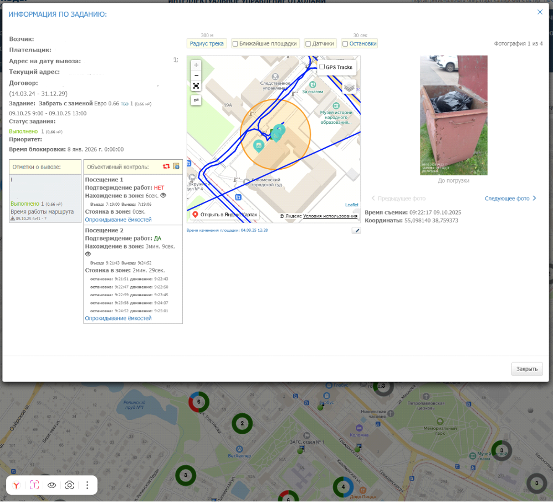Open the container photo thumbnail
The image size is (553, 502).
tap(453, 115)
